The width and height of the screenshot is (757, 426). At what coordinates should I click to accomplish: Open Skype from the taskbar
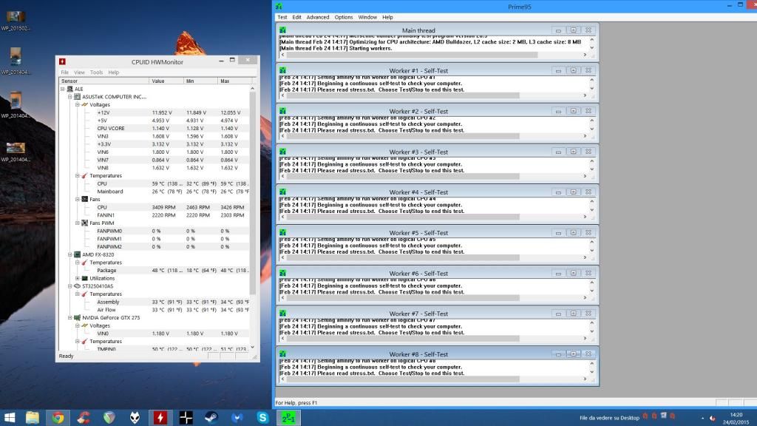[262, 417]
